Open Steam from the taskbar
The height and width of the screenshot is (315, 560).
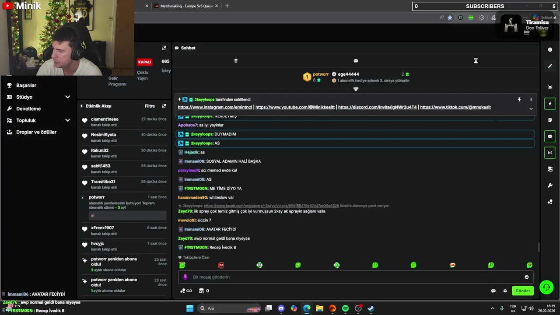tap(371, 308)
